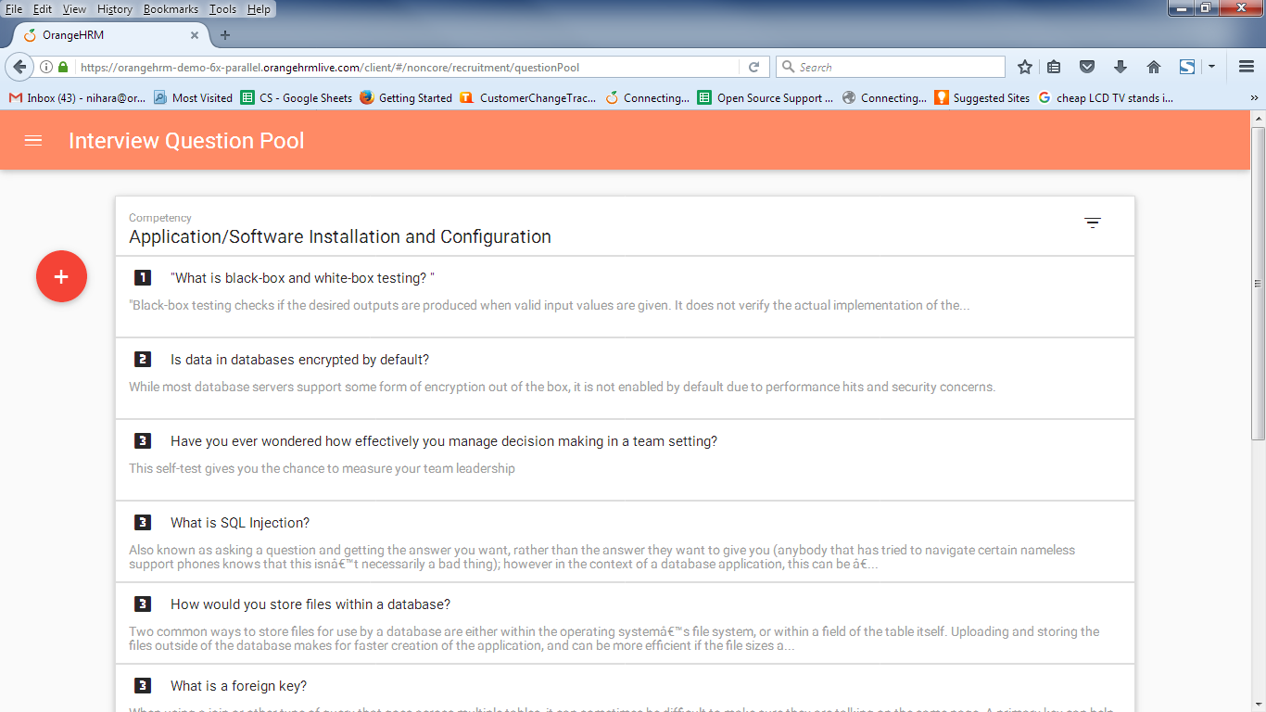Click the second Connecting... bookmark with globe
The width and height of the screenshot is (1266, 712).
884,97
